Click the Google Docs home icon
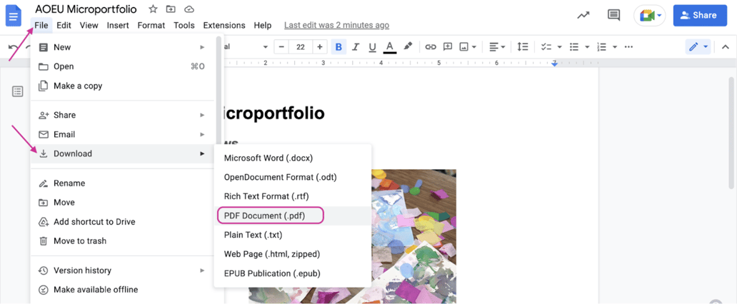 click(14, 16)
